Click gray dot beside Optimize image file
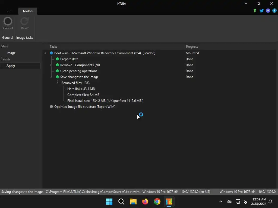Viewport: 278px width, 208px height. [x=51, y=107]
